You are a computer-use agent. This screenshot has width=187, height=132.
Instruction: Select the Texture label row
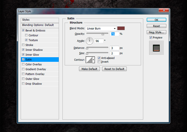(x=40, y=40)
